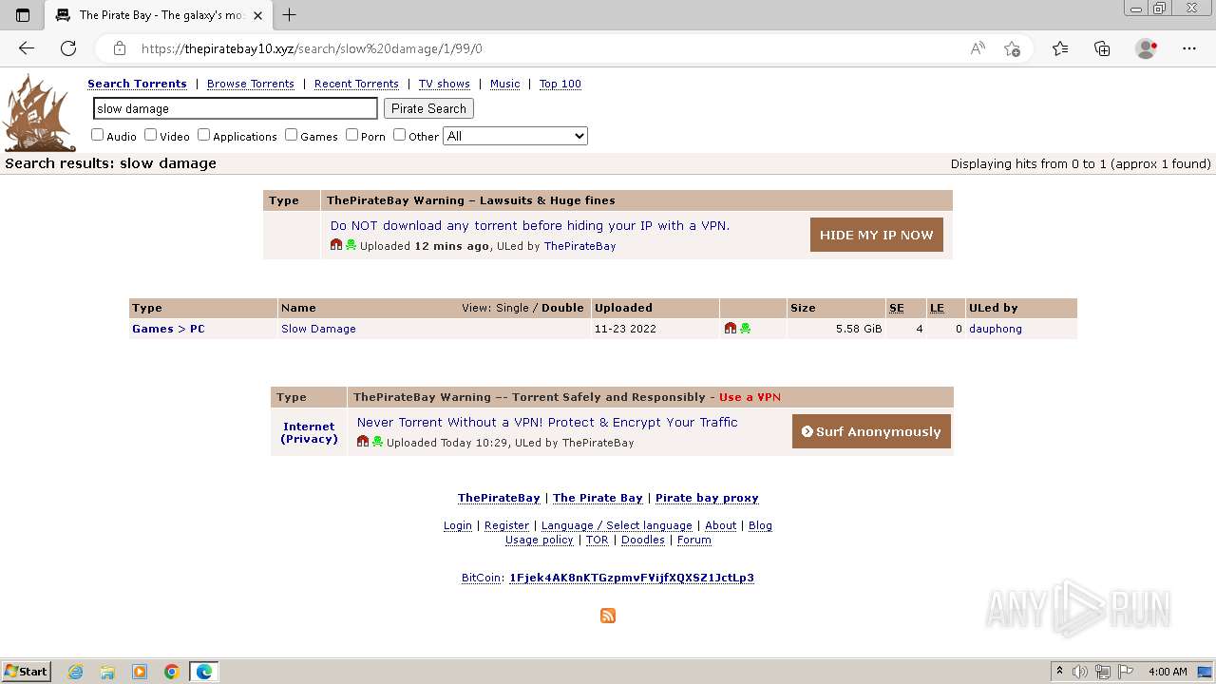Screen dimensions: 1216x684
Task: Open the Windows Start menu
Action: (x=27, y=672)
